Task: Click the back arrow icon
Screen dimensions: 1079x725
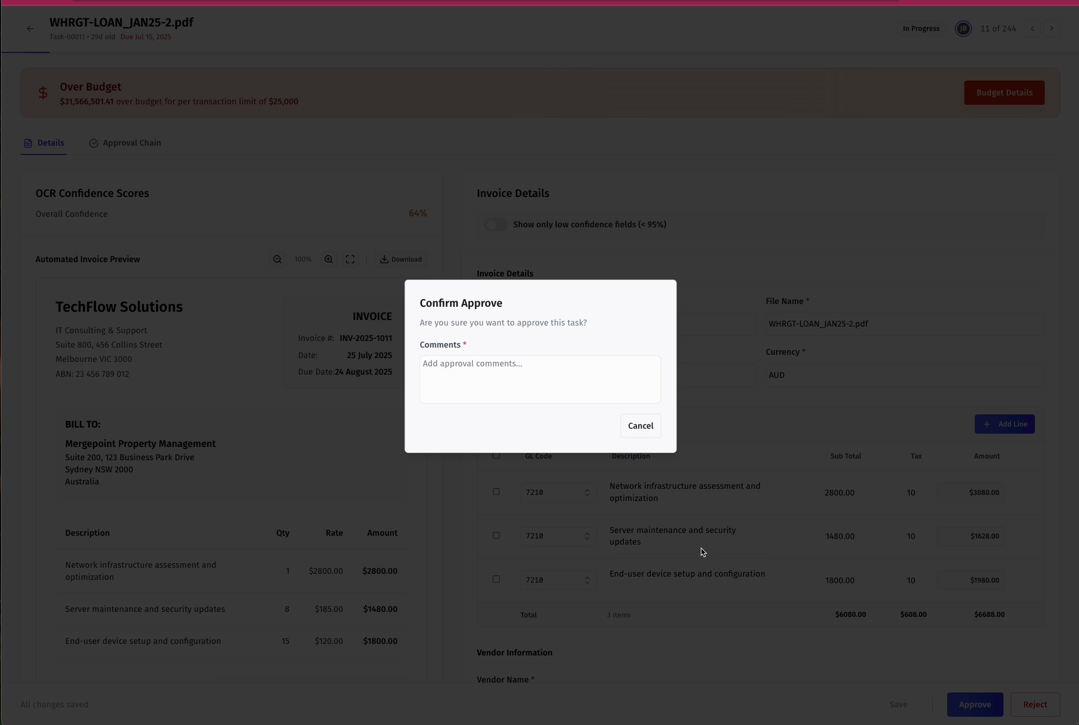Action: click(30, 29)
